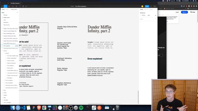Screen dimensions: 198x111
Task: Edit the background hex color value
Action: 144,15
